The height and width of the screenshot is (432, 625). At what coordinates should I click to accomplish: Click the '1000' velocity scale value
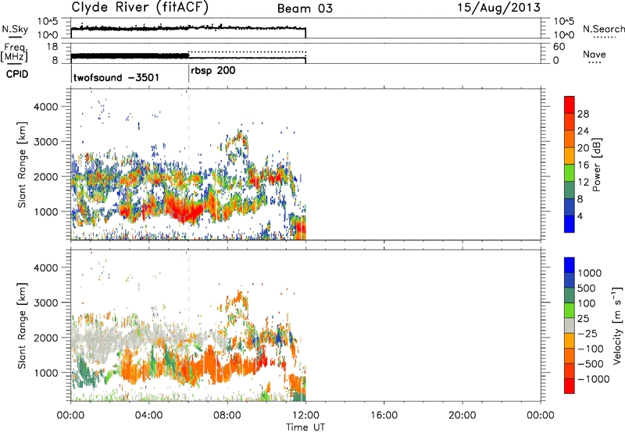point(590,273)
